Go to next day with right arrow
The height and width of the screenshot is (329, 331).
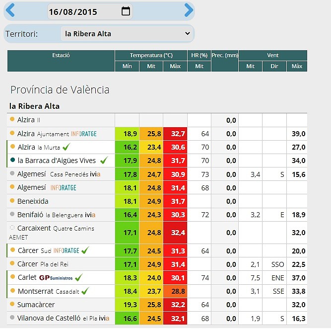point(189,10)
